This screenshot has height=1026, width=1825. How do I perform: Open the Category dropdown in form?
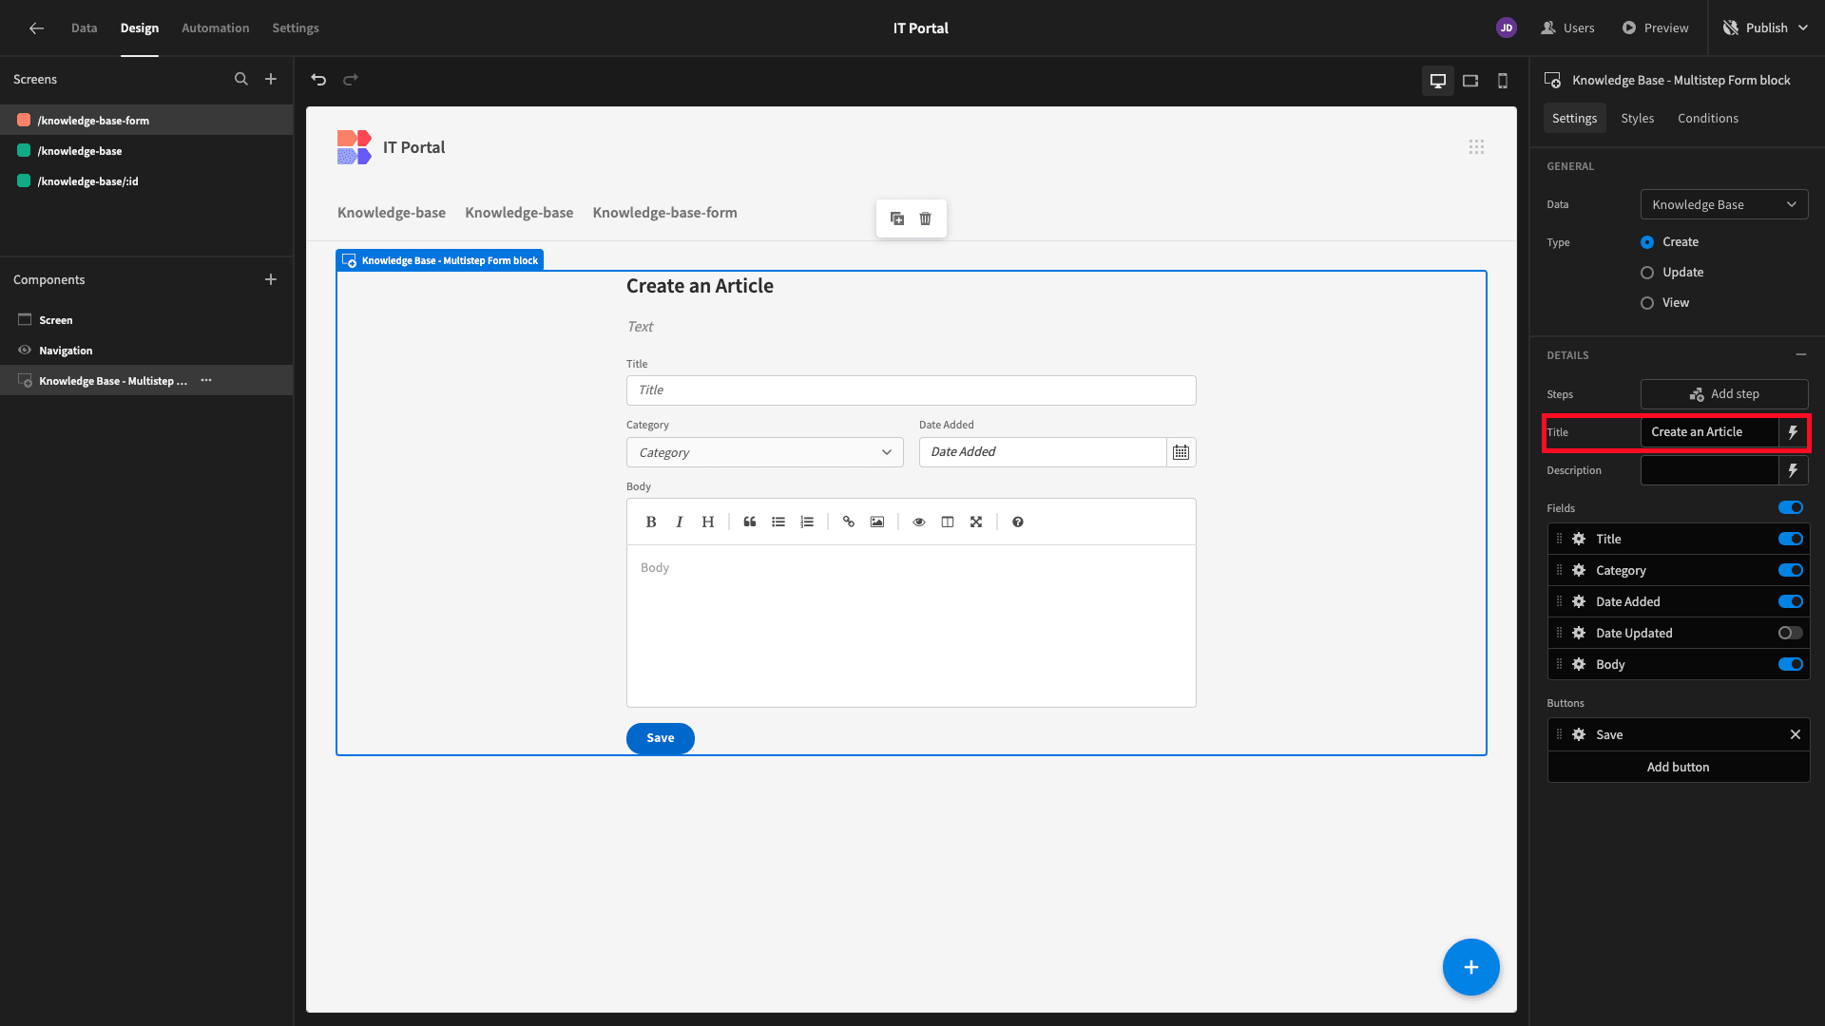click(x=765, y=452)
